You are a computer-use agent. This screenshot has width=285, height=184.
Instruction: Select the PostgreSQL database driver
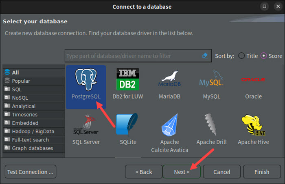pyautogui.click(x=86, y=87)
